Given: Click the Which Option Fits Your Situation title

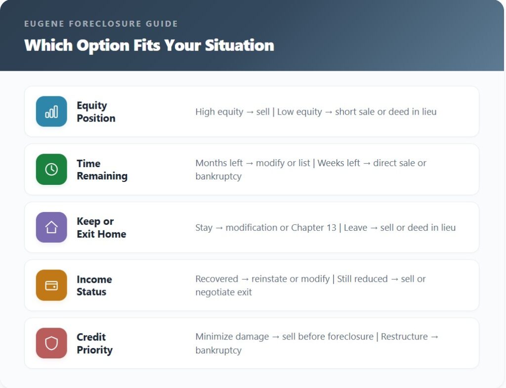Looking at the screenshot, I should click(x=149, y=45).
